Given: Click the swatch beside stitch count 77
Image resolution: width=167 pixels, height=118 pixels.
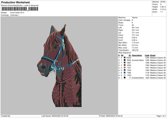Looking at the screenshot, I should 125,78.
